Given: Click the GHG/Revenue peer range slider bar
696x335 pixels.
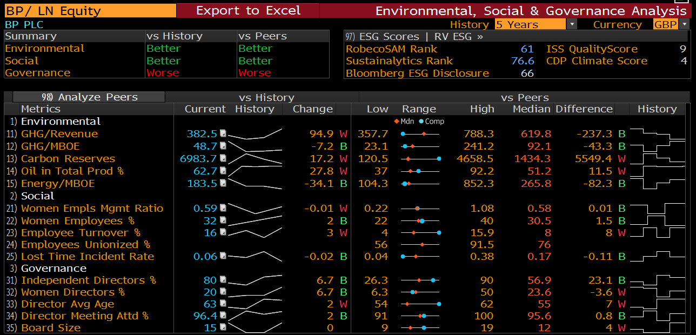Looking at the screenshot, I should pyautogui.click(x=420, y=134).
